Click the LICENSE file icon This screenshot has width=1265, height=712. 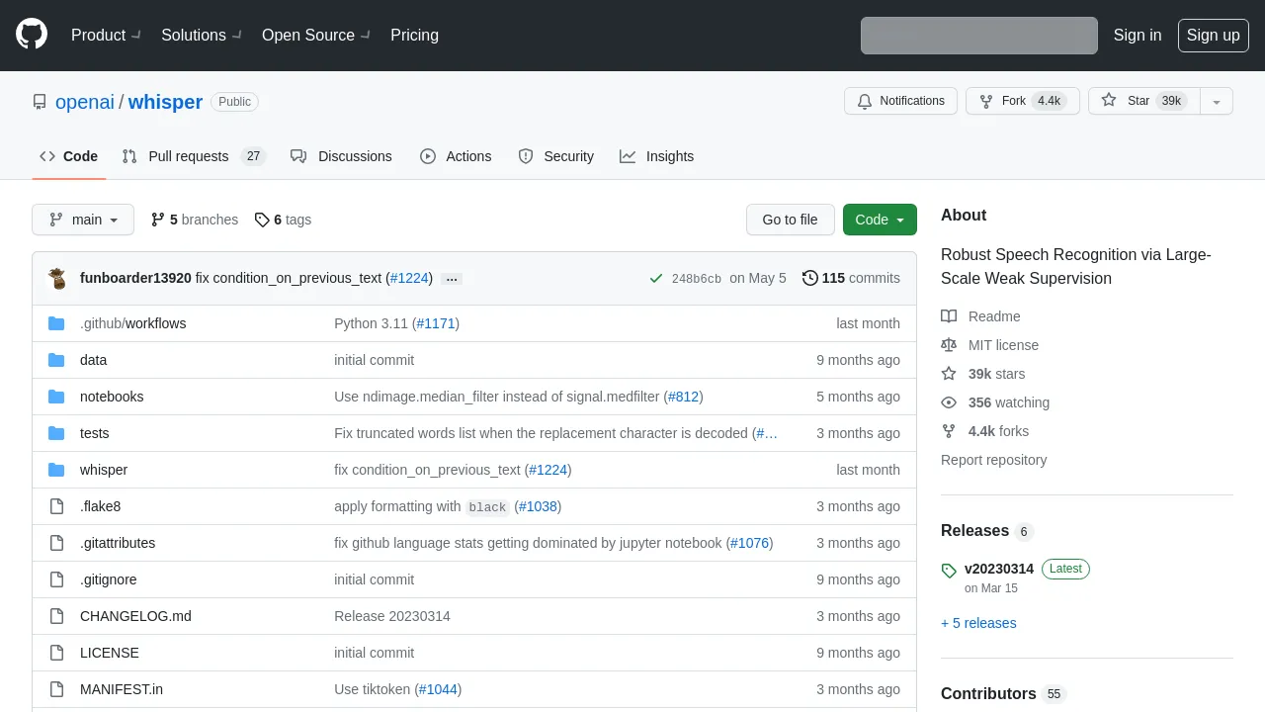[x=56, y=653]
